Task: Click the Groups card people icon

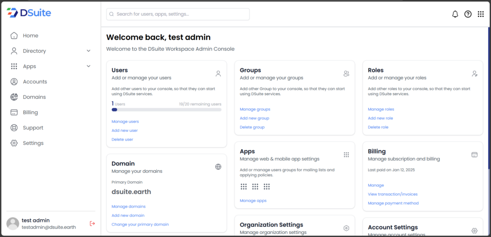Action: [x=346, y=73]
